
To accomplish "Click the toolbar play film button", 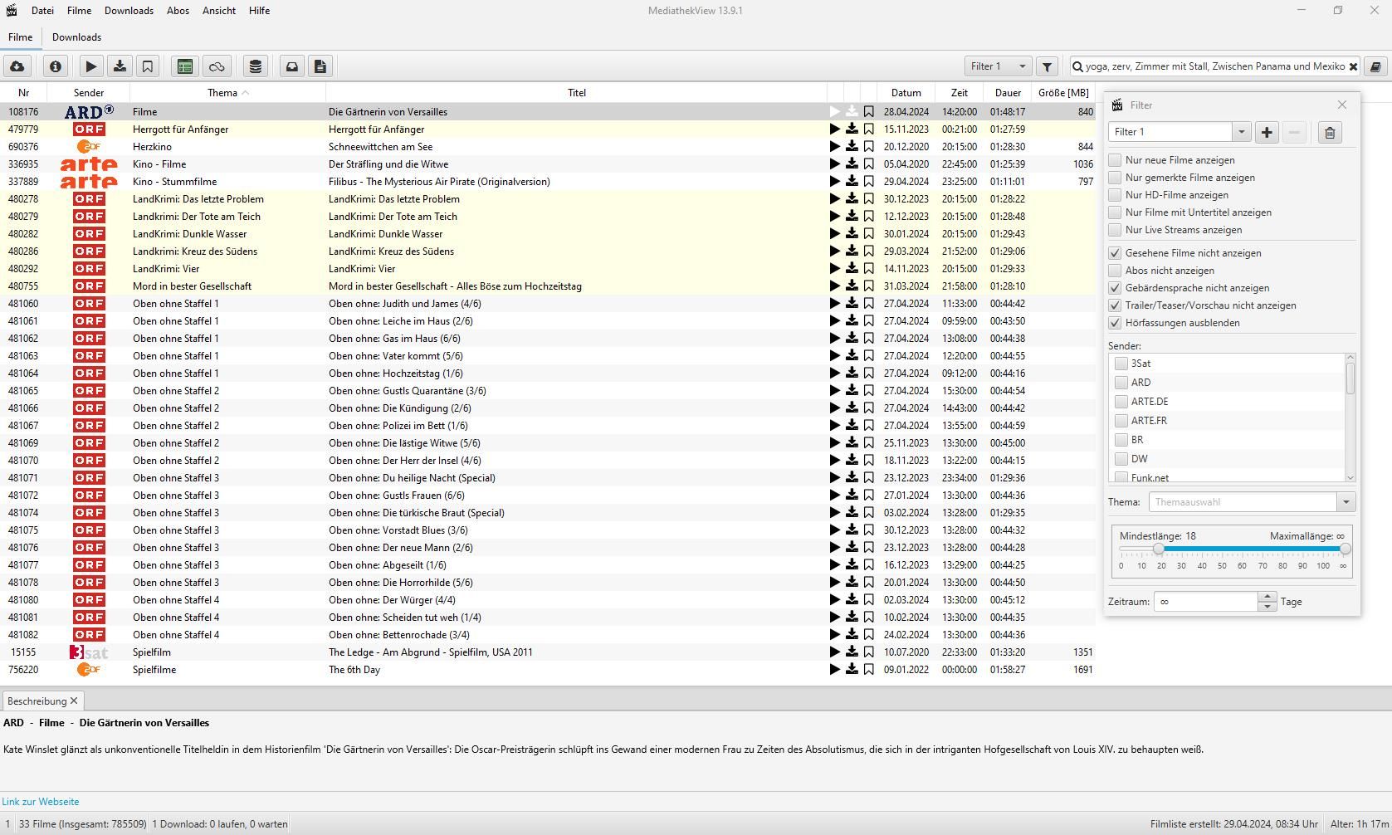I will pos(91,66).
